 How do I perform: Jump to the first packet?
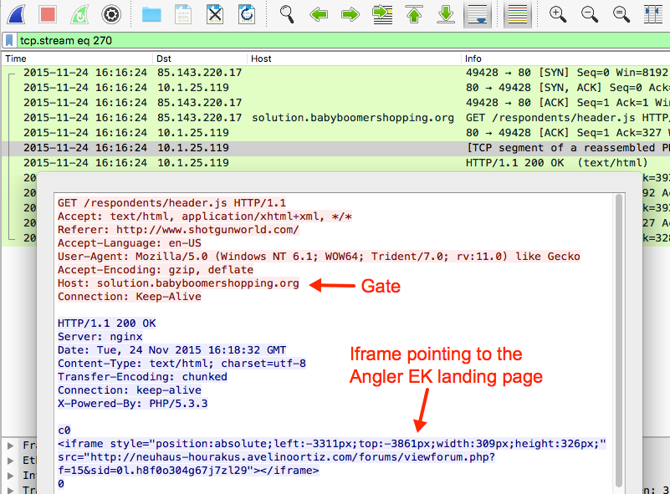point(414,14)
